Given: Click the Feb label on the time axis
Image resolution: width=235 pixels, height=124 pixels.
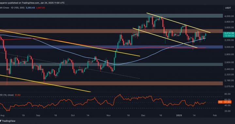Looking at the screenshot, I should [215, 116].
